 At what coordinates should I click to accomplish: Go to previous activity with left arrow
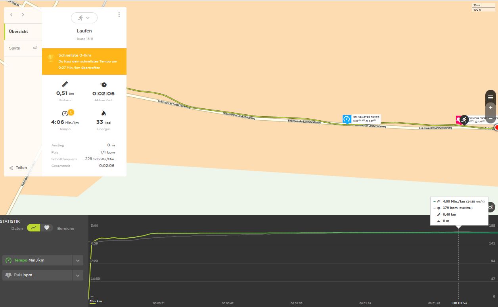pos(11,15)
